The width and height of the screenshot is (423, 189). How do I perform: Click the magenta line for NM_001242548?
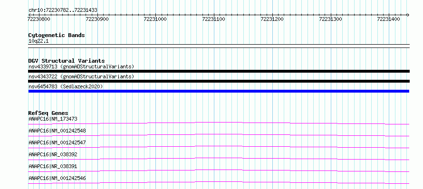pos(219,135)
